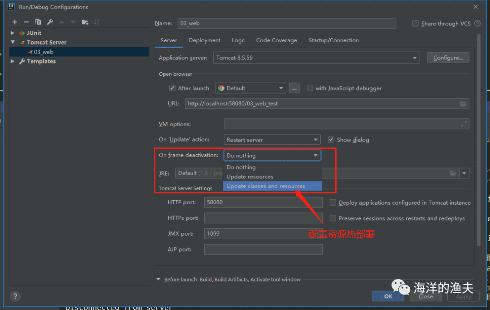
Task: Collapse the Tomcat Server tree node
Action: coord(13,42)
